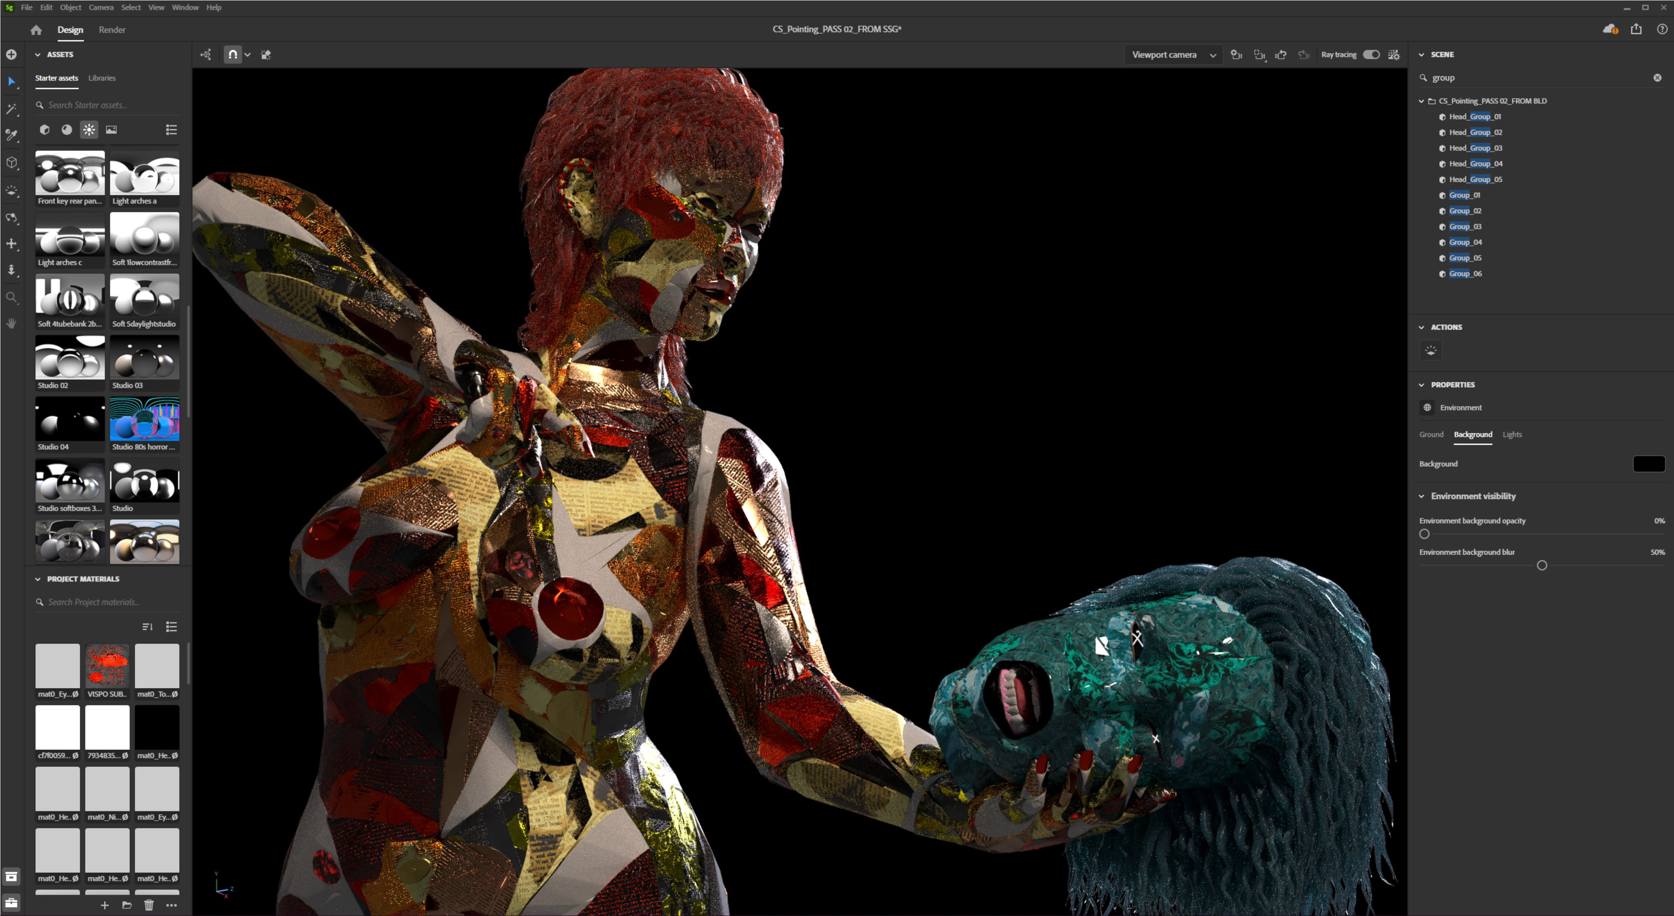
Task: Toggle Ray tracing switch
Action: tap(1371, 54)
